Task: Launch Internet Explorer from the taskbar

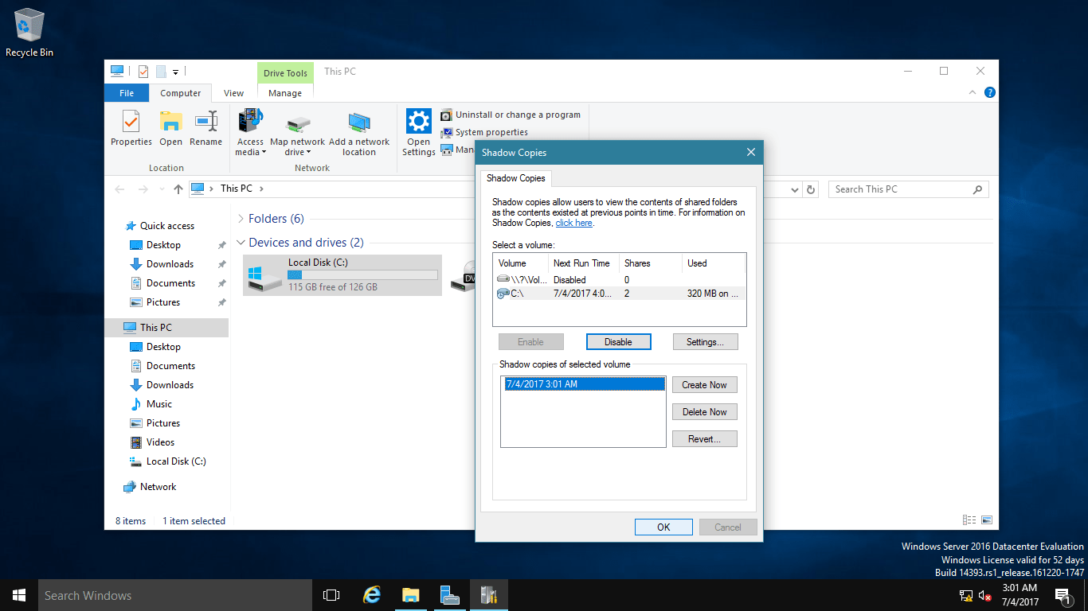Action: pyautogui.click(x=371, y=594)
